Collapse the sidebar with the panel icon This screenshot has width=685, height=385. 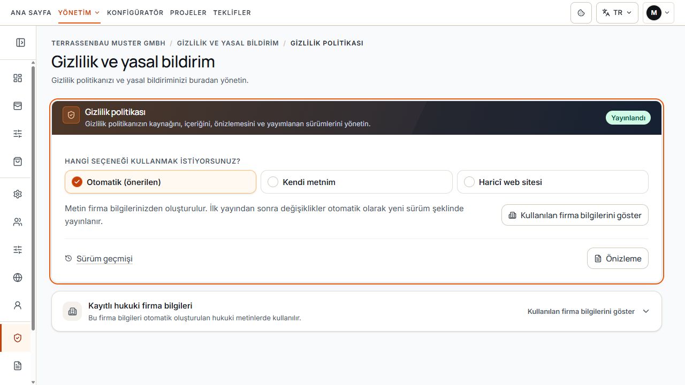click(20, 42)
